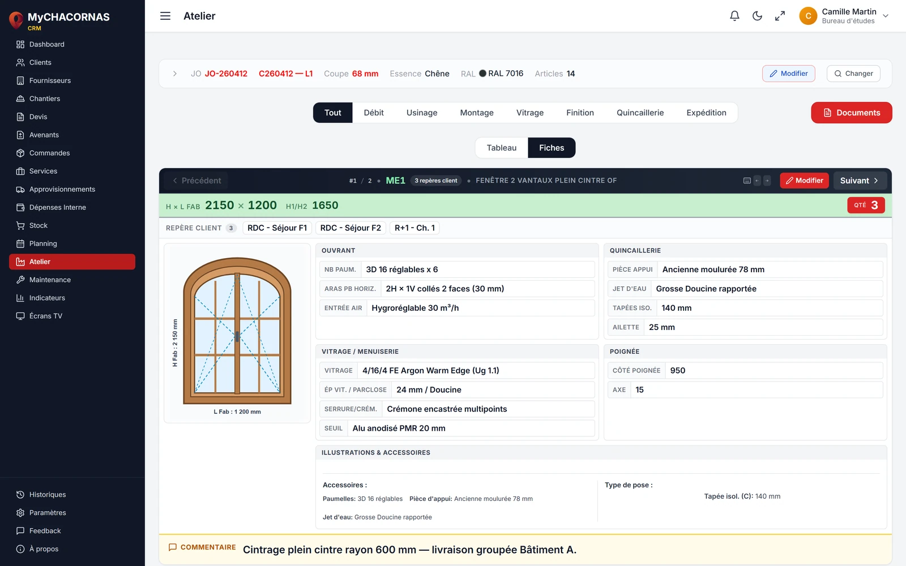Open Fournisseurs in the sidebar
The image size is (906, 566).
72,80
